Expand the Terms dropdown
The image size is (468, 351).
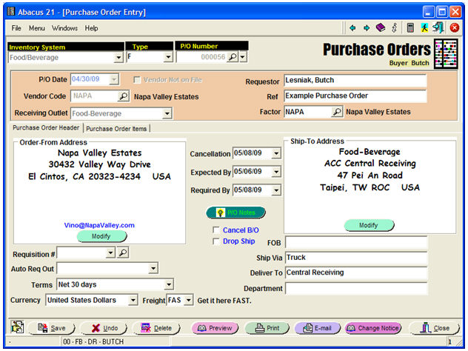pos(168,284)
